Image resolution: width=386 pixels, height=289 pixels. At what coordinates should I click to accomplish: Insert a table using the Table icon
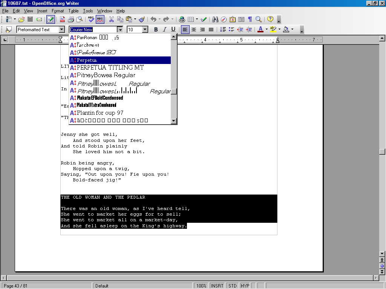[190, 19]
